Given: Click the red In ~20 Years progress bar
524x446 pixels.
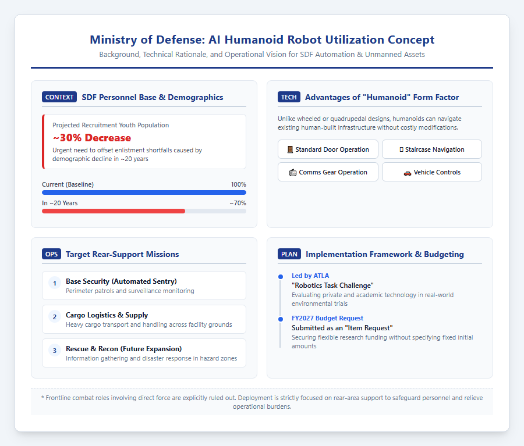Looking at the screenshot, I should click(114, 211).
